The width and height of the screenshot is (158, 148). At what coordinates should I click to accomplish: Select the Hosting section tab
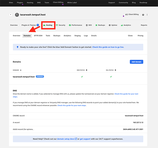click(48, 25)
